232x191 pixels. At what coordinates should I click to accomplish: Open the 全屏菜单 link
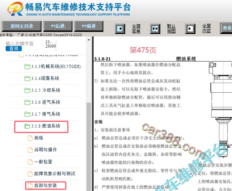(136, 29)
